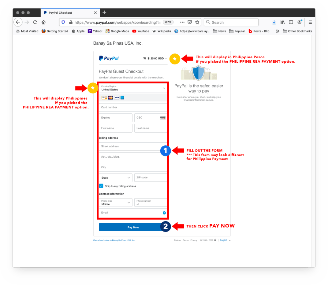Cancel and return to Bahay Sa Pinas USA
The height and width of the screenshot is (285, 328).
114,240
